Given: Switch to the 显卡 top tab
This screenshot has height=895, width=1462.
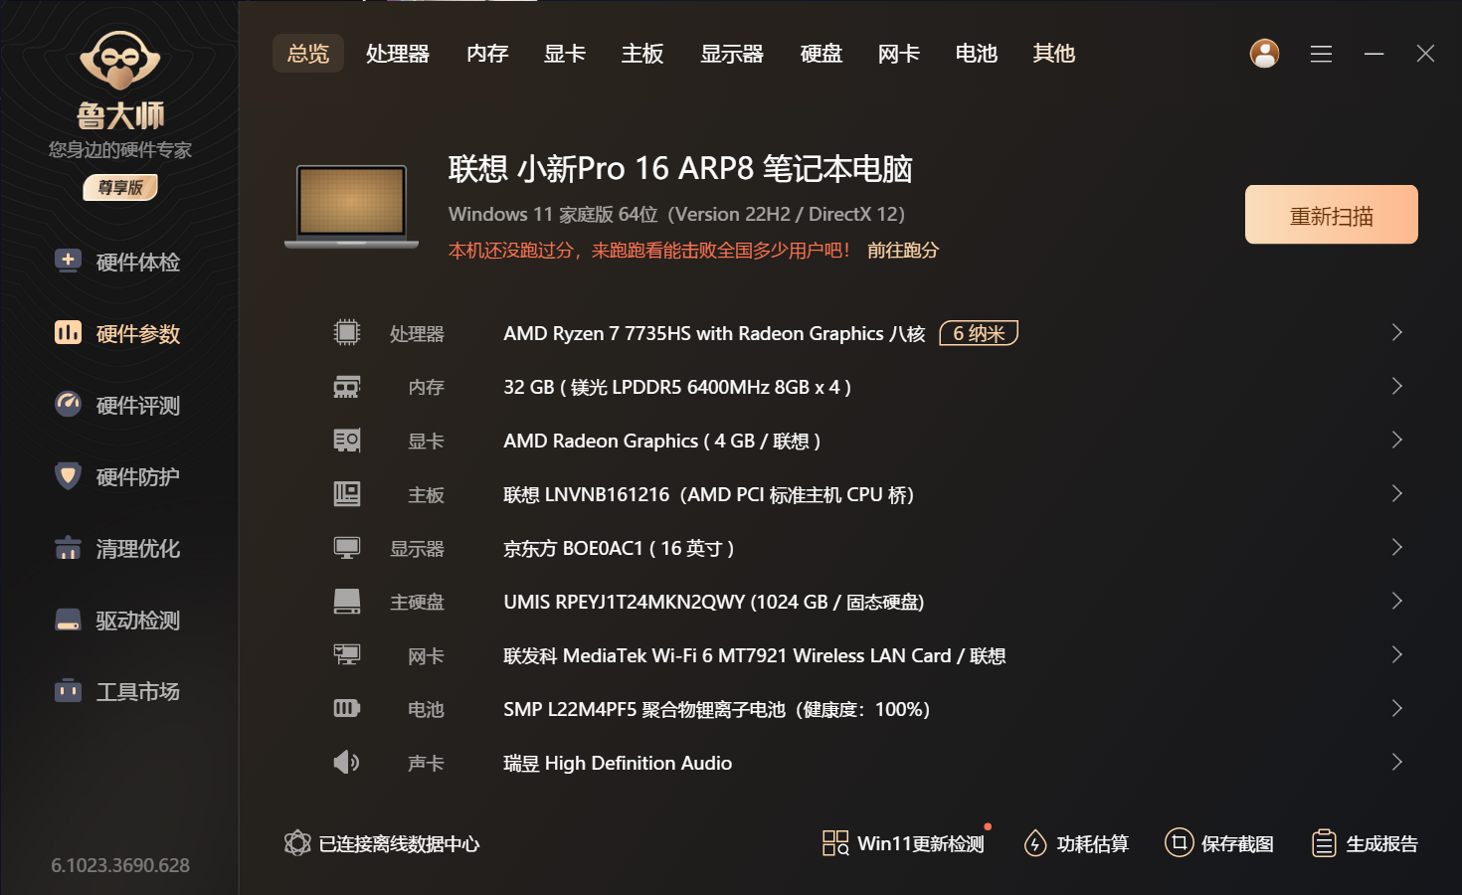Looking at the screenshot, I should (x=565, y=54).
